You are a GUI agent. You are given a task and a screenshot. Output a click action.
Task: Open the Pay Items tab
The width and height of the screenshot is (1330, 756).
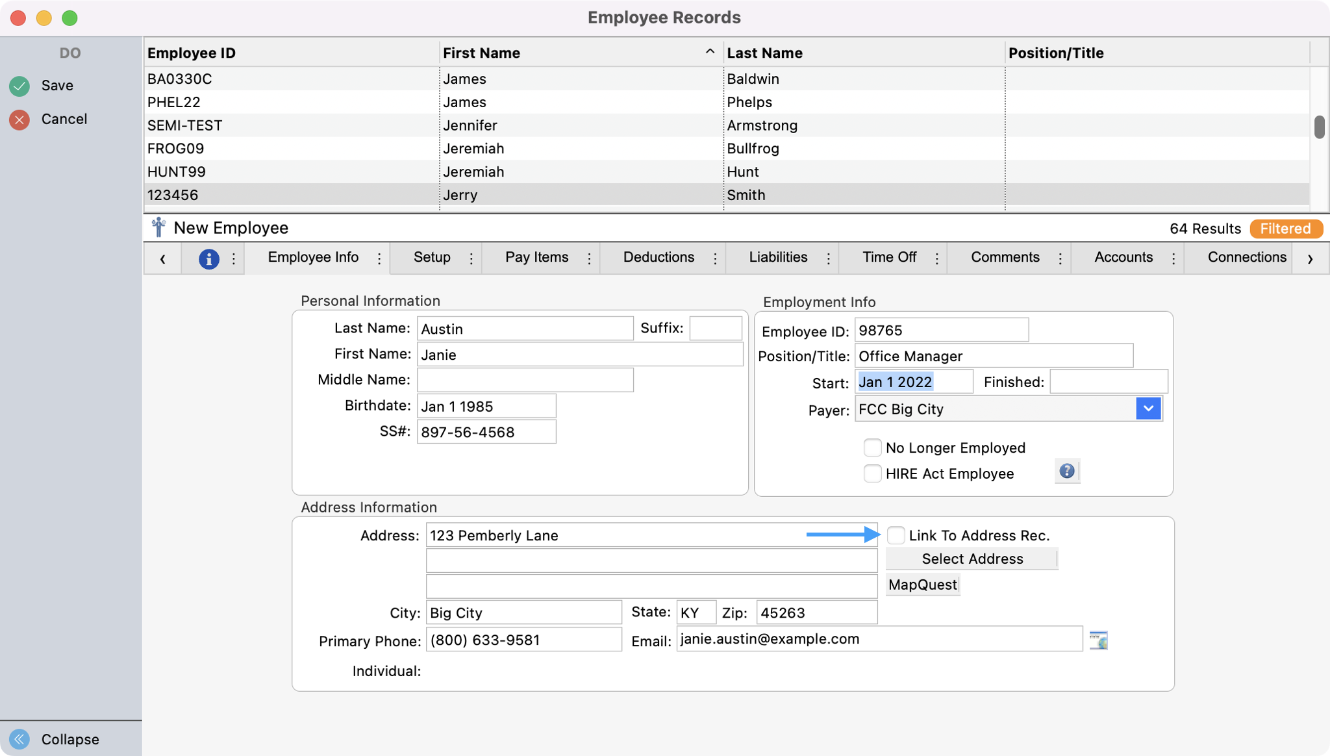coord(536,257)
